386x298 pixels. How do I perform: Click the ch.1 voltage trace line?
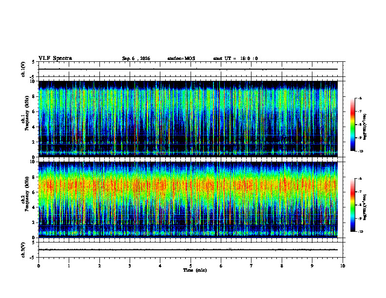tap(188, 69)
